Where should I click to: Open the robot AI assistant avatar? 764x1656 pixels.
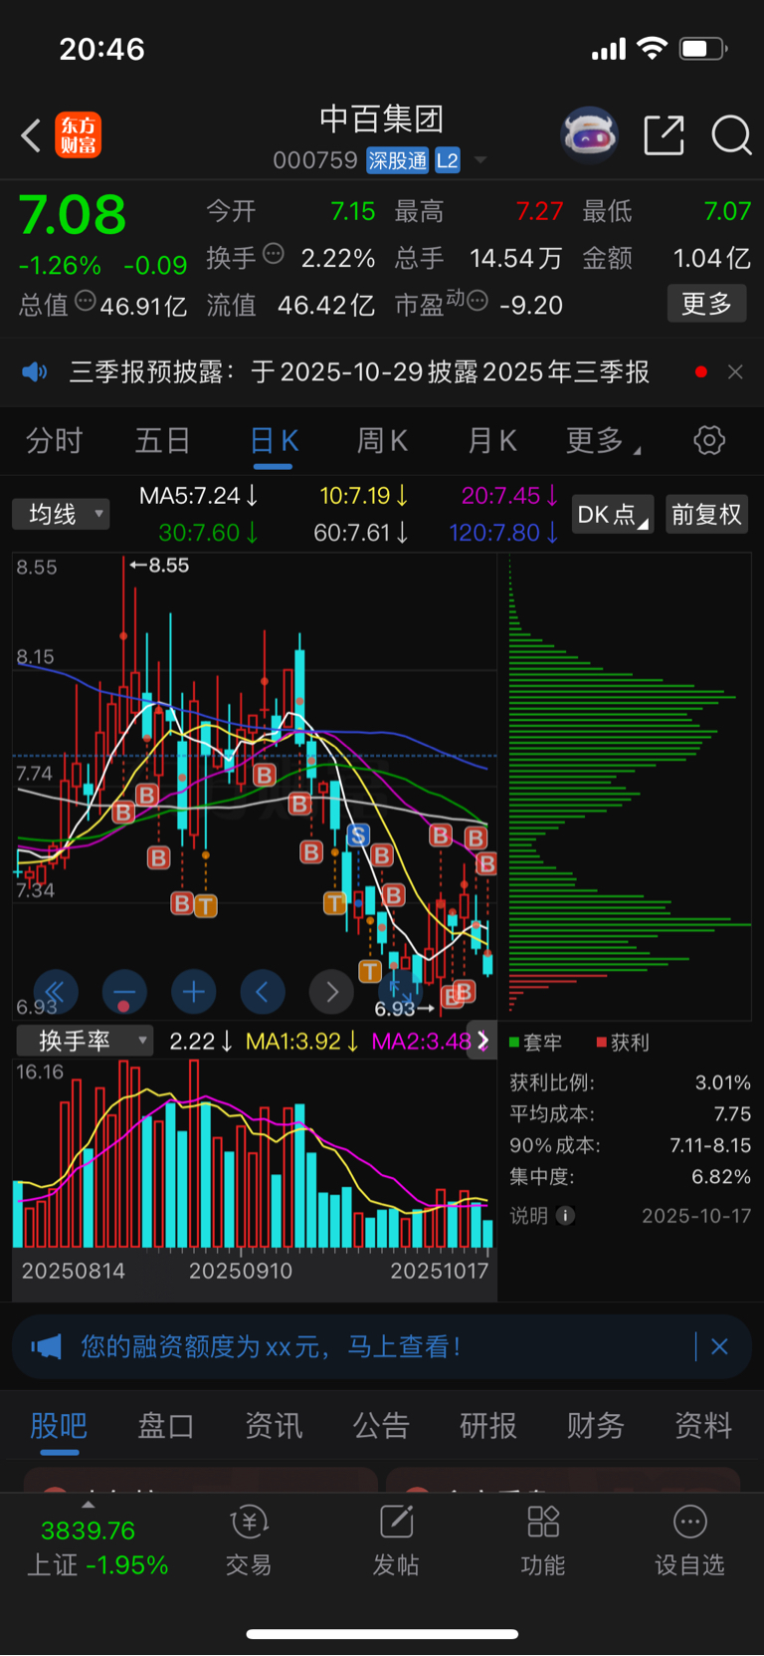(x=590, y=134)
